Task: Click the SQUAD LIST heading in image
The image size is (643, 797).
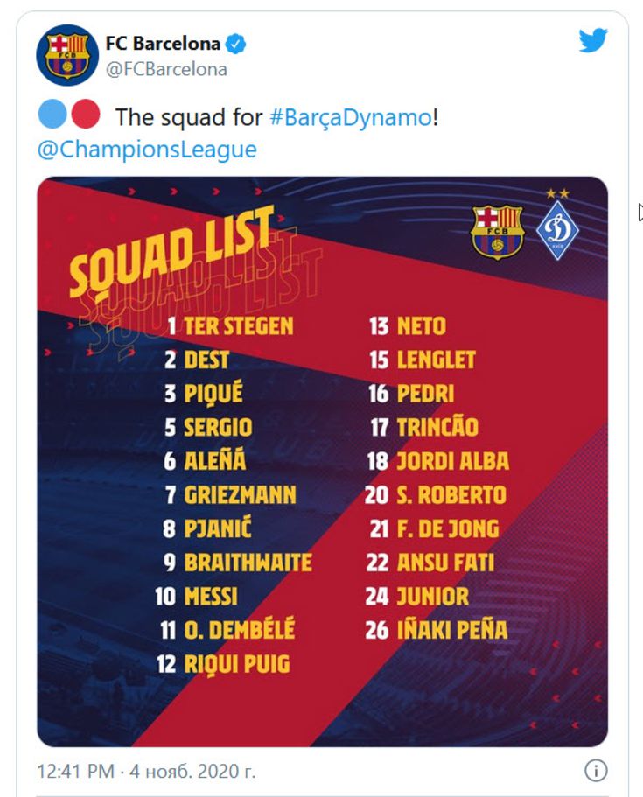Action: point(173,252)
